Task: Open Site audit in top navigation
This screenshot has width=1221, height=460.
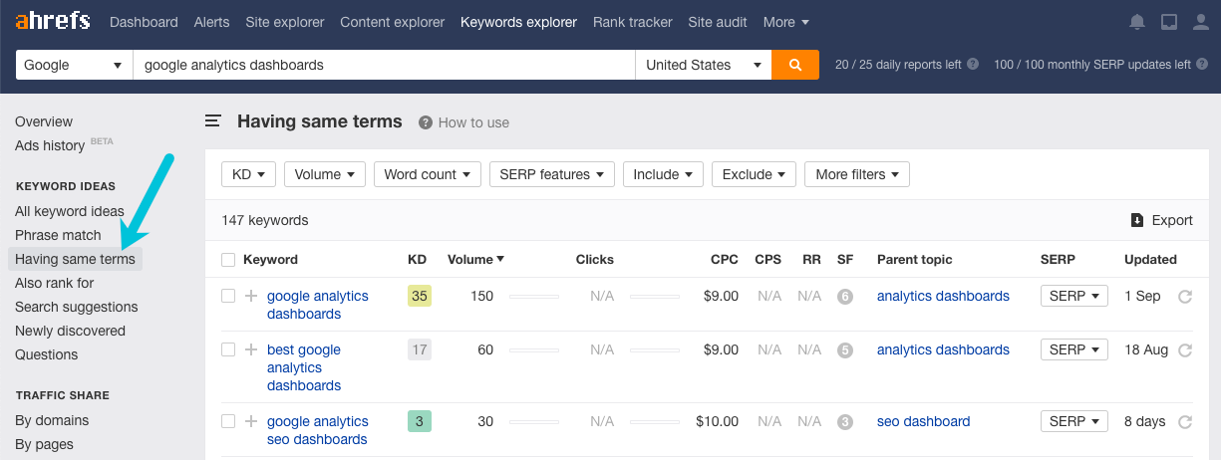Action: click(718, 22)
